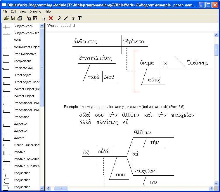Close the BibleWorks Diagramming window
Image resolution: width=220 pixels, height=192 pixels.
tap(215, 5)
